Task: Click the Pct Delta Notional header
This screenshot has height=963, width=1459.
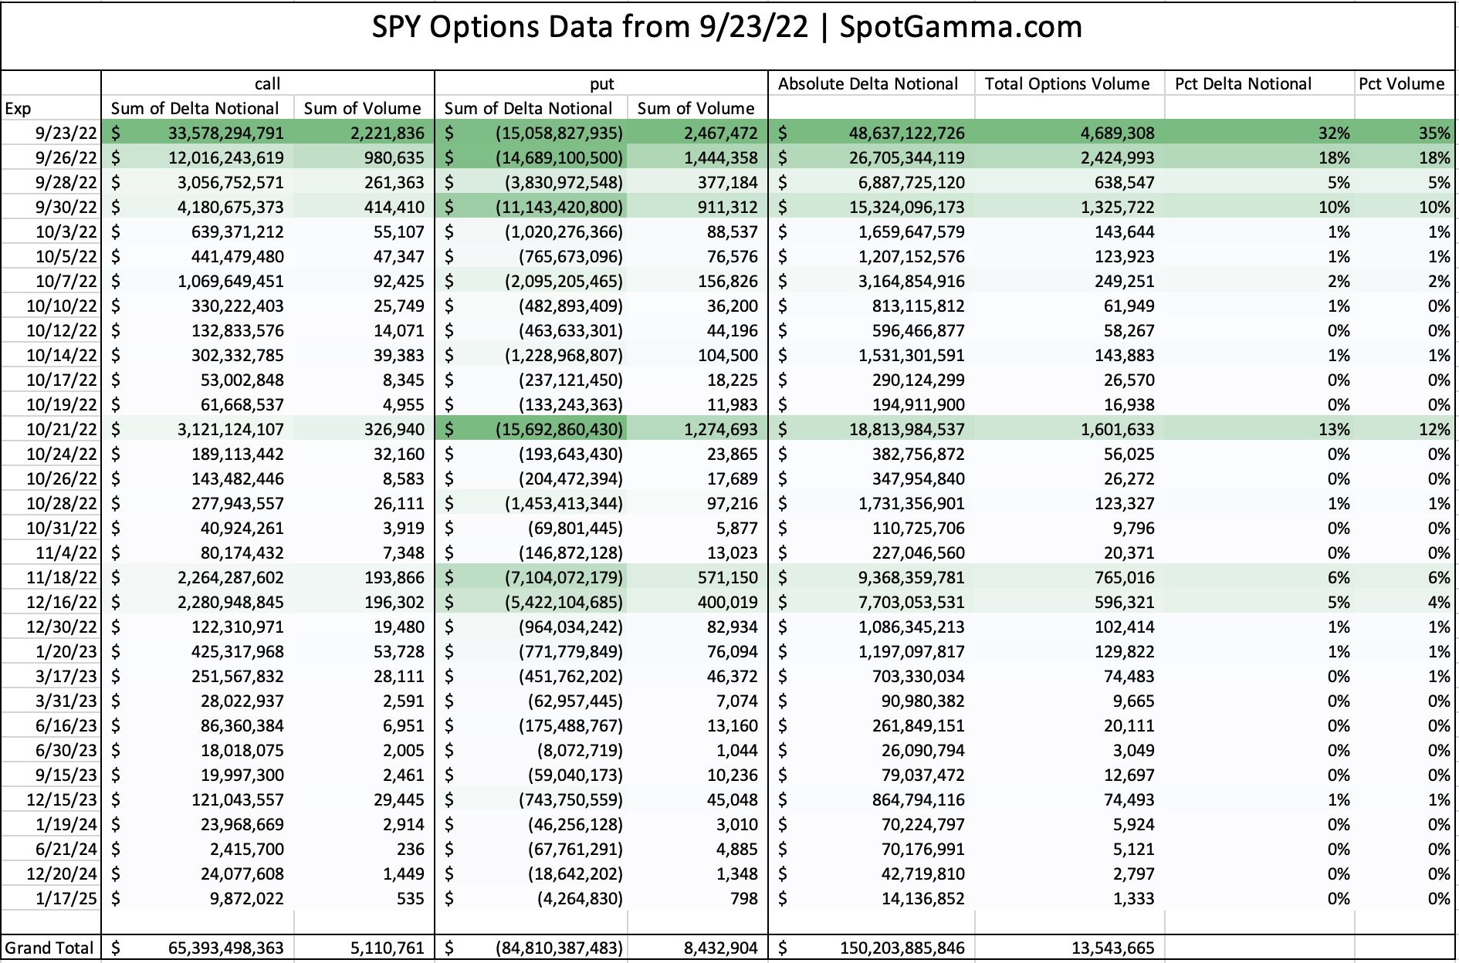Action: [1243, 83]
